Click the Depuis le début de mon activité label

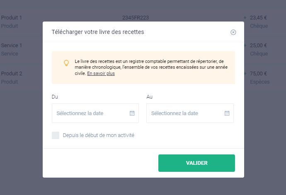click(x=99, y=135)
